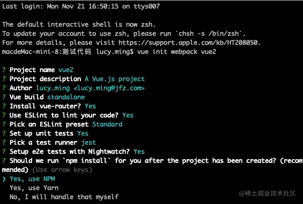Click the lucy.ming@jfz.com email address

(x=109, y=88)
